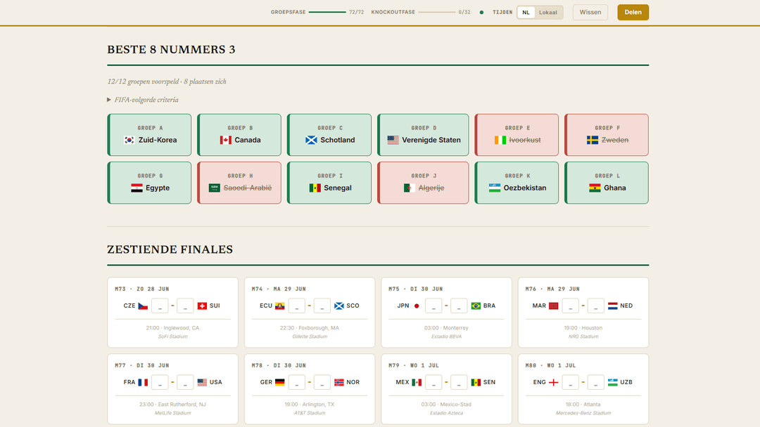Click the Wissen button

click(x=590, y=13)
